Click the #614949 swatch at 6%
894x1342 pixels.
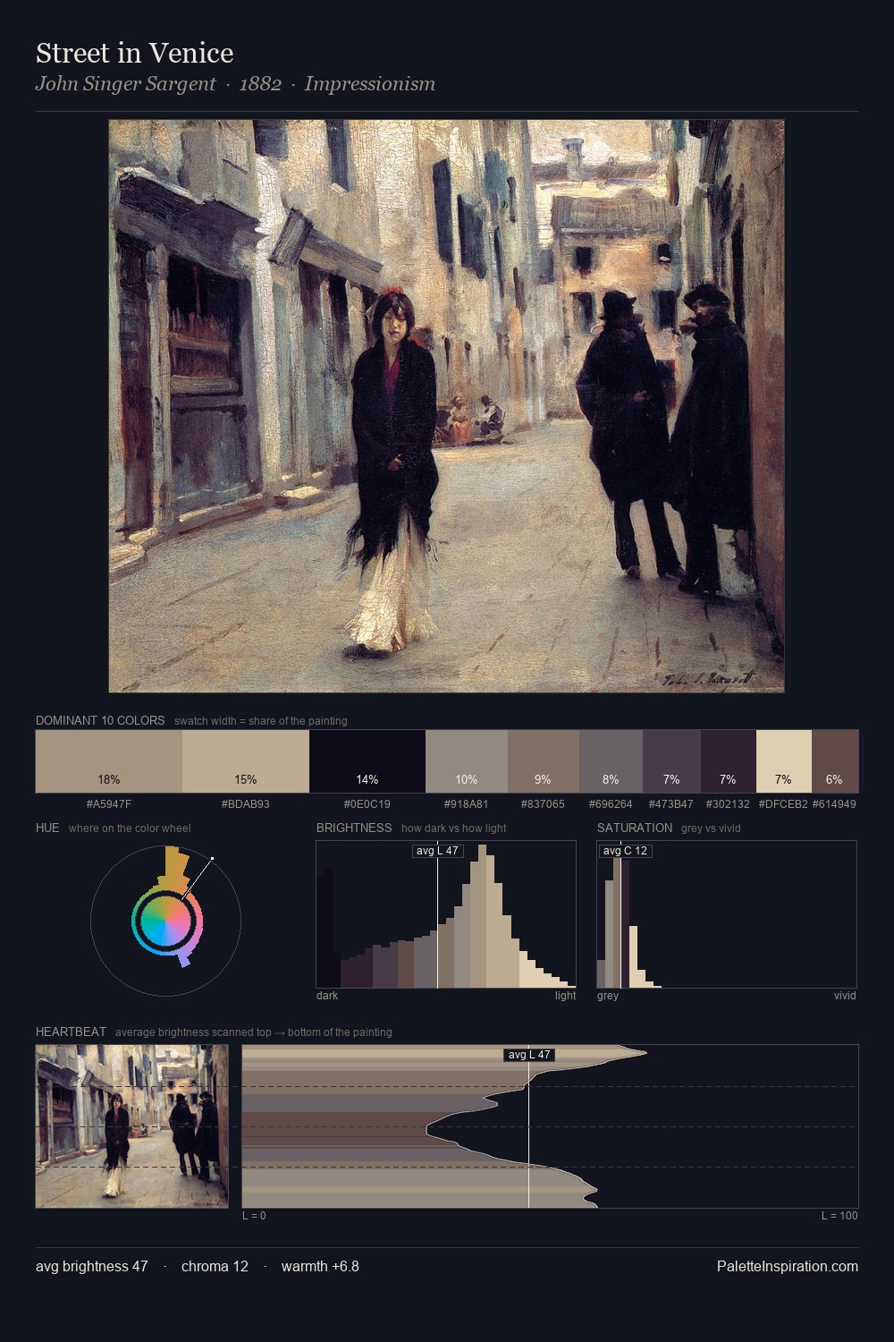pos(835,761)
